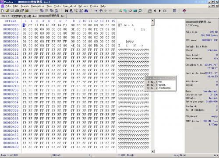Click the scrollbar up arrow
The image size is (219, 158).
point(152,21)
